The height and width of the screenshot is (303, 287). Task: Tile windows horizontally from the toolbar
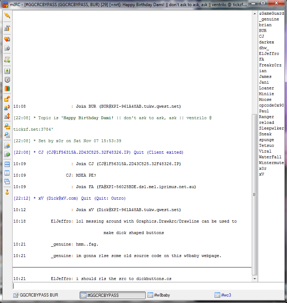tap(7, 164)
